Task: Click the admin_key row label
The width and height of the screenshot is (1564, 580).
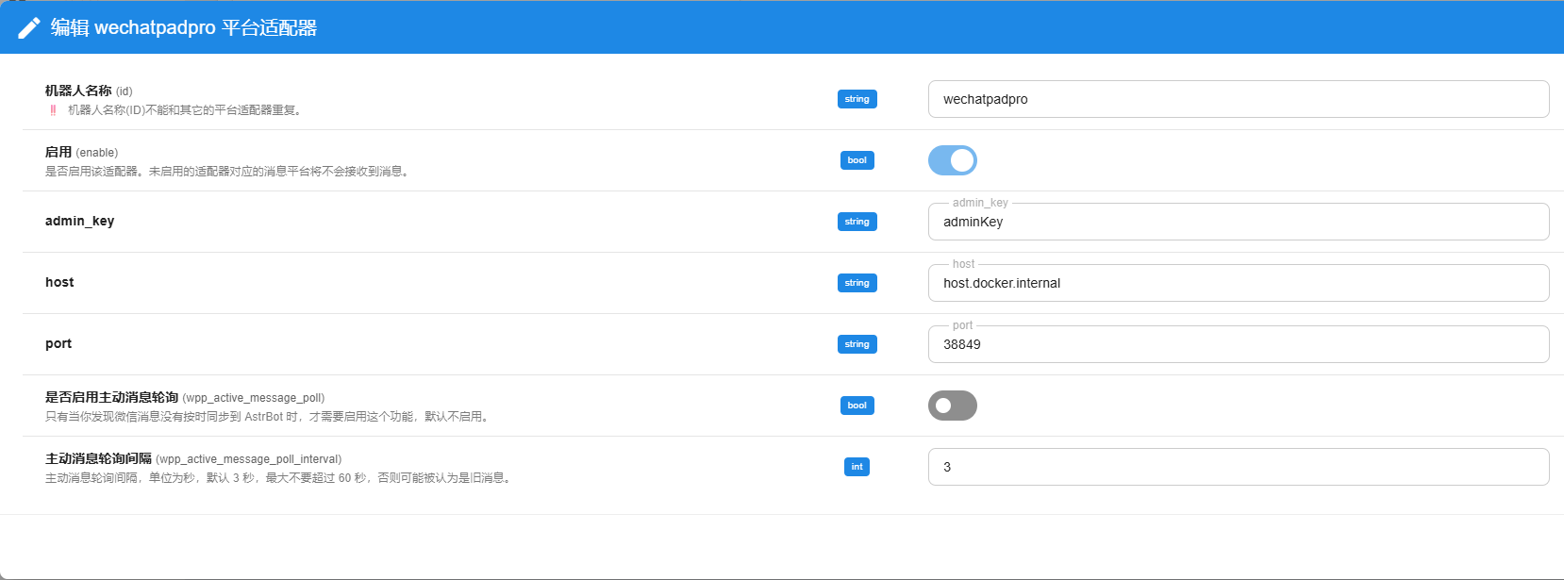Action: point(80,221)
